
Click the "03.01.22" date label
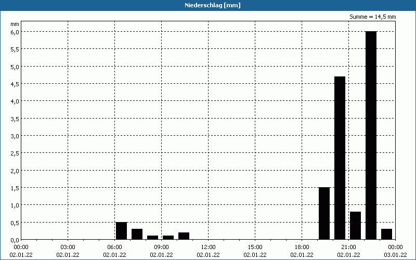click(x=395, y=255)
